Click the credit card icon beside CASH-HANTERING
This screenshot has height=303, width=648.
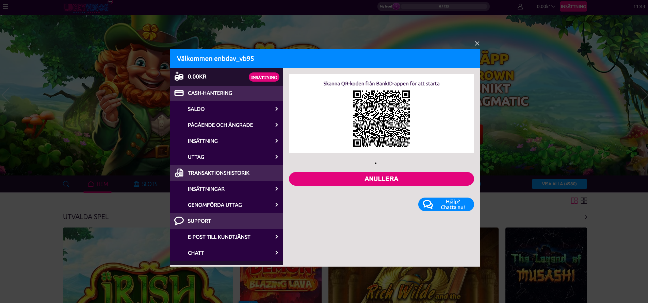[x=179, y=93]
